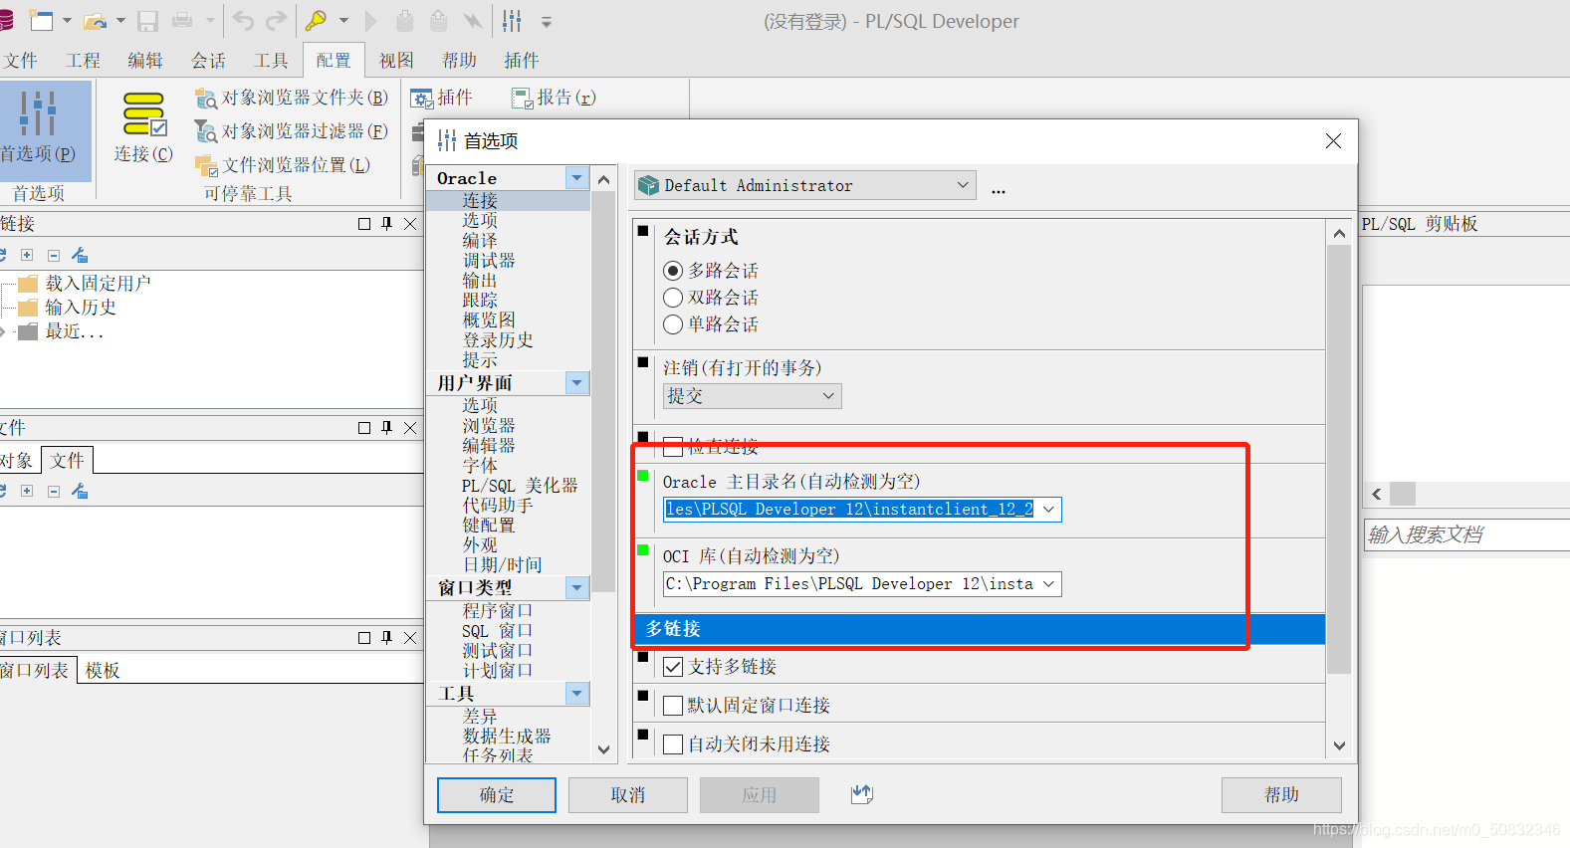Select 代码助手 in preferences list
1570x848 pixels.
pyautogui.click(x=498, y=506)
